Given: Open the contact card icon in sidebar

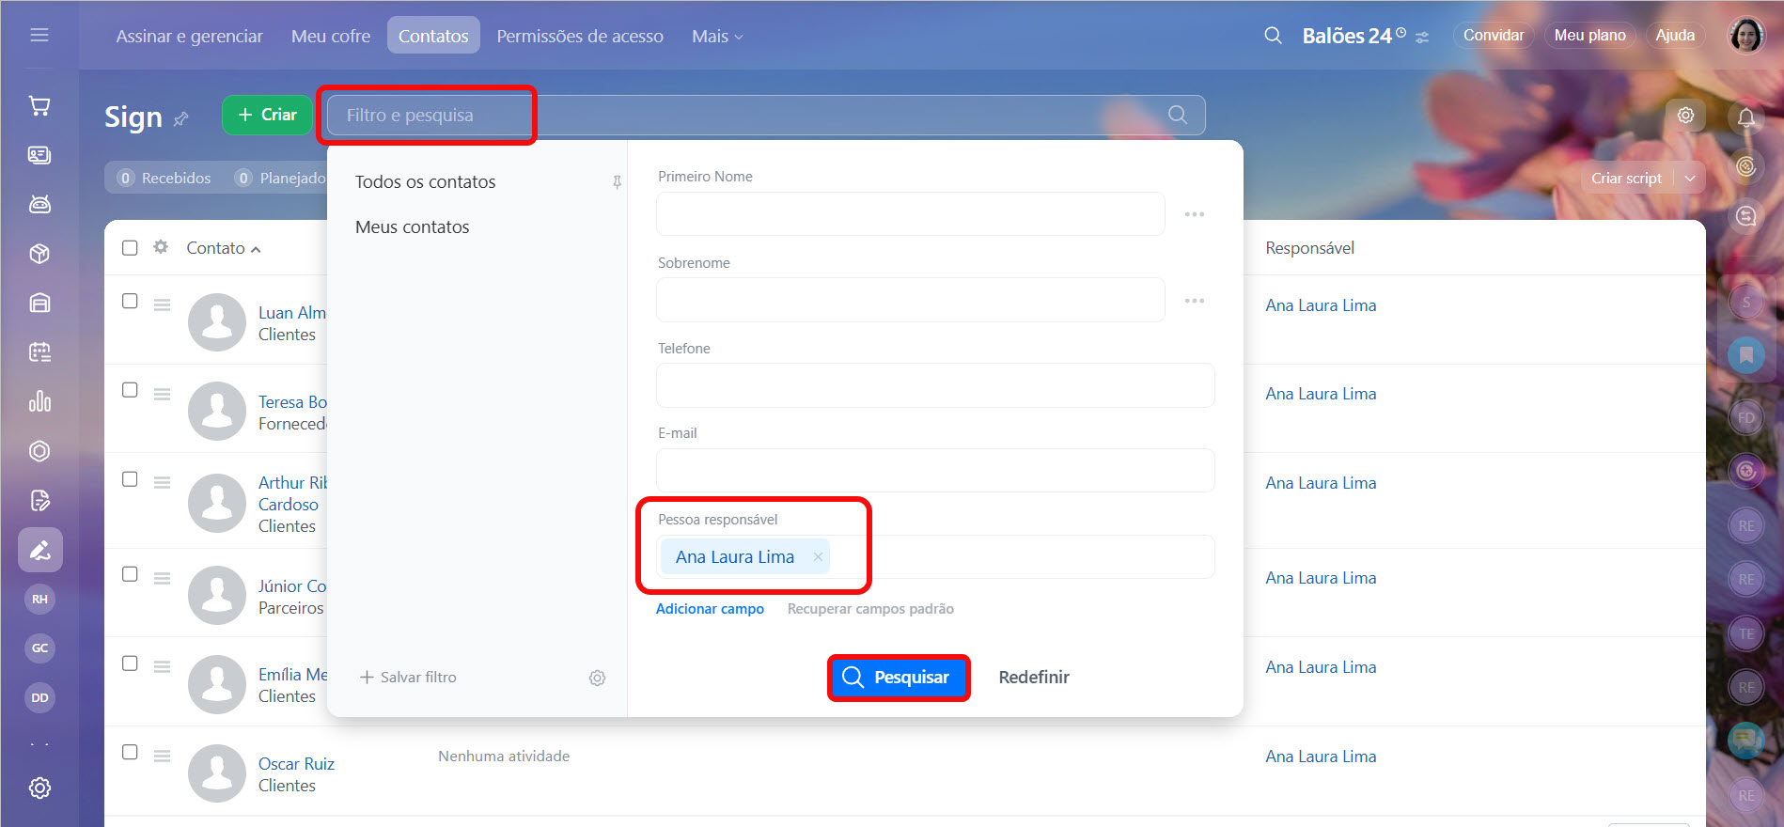Looking at the screenshot, I should (x=39, y=155).
